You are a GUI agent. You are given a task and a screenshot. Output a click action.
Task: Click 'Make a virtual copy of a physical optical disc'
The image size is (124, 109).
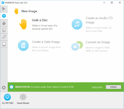[x=45, y=27]
